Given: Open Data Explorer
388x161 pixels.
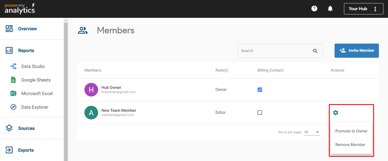Looking at the screenshot, I should pyautogui.click(x=35, y=107).
